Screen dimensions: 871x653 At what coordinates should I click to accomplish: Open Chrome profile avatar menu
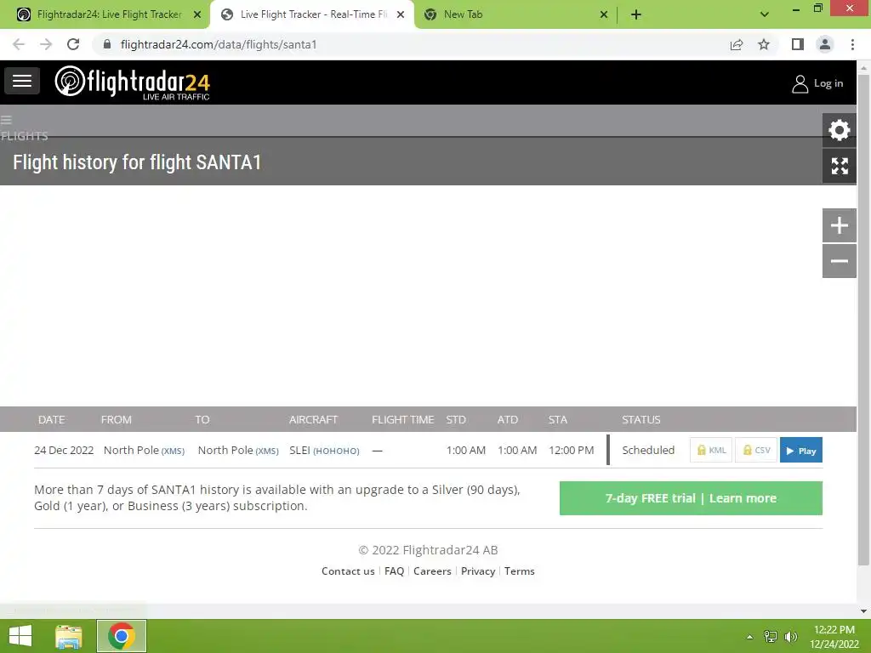click(825, 44)
